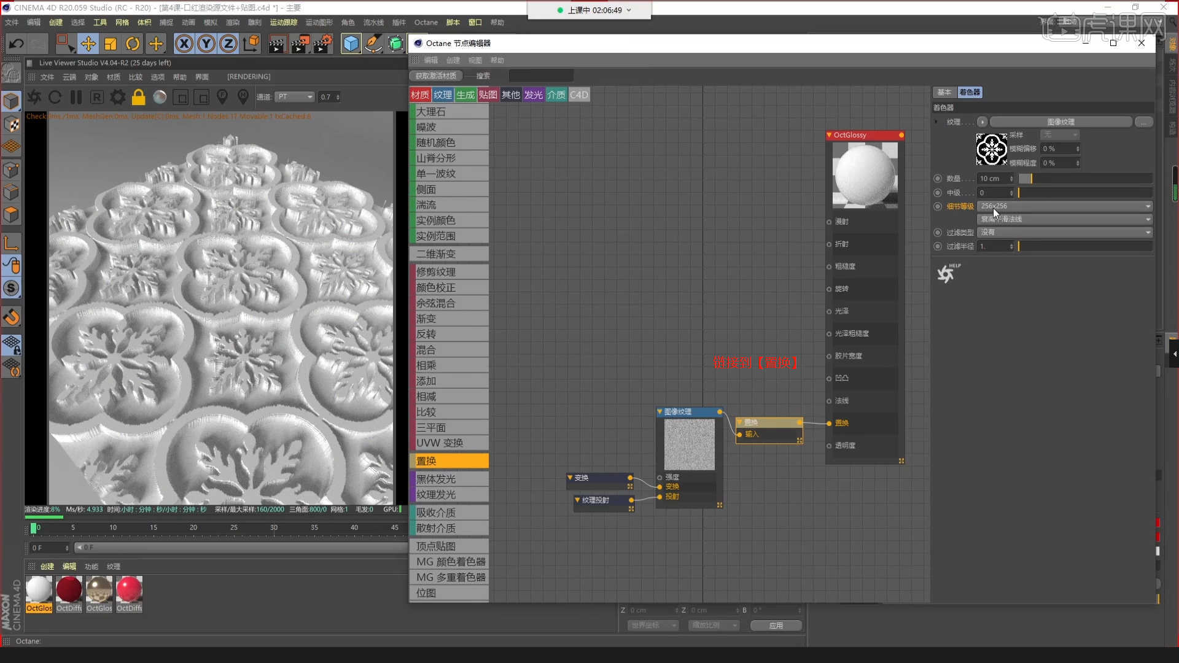Switch to 基本 tab in properties

point(944,92)
